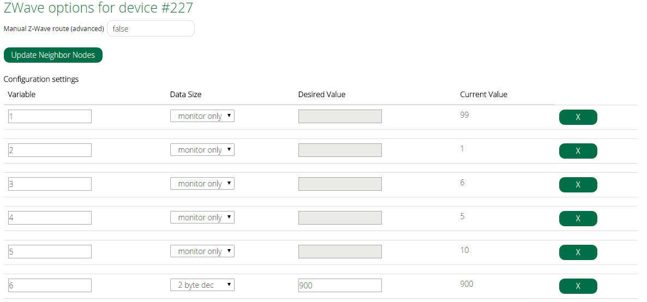Expand Data Size dropdown for variable 2

202,150
